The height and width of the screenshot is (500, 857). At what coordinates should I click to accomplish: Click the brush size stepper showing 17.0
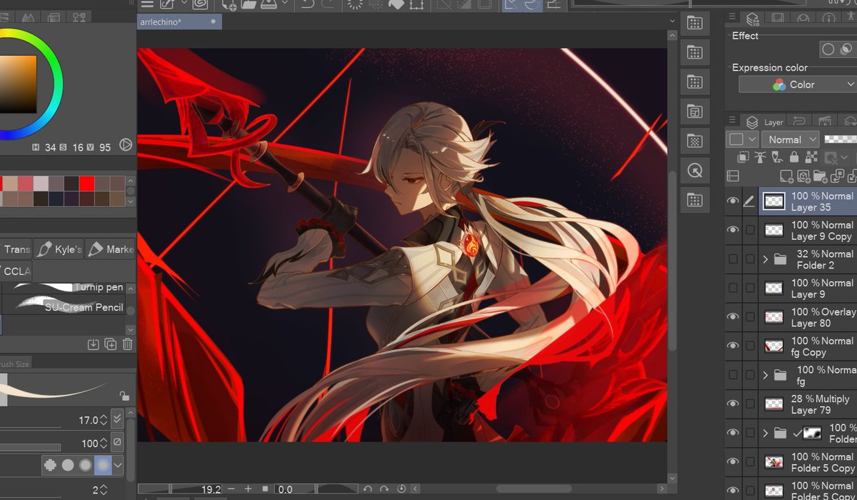[x=104, y=420]
